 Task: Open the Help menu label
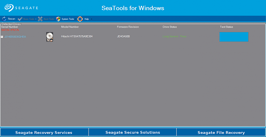click(x=87, y=19)
